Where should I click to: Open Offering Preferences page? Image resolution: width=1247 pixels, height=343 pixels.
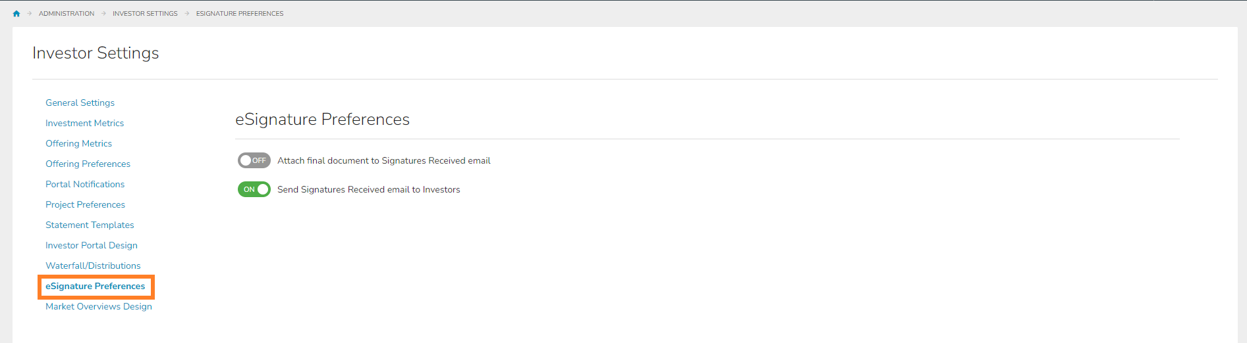click(88, 164)
